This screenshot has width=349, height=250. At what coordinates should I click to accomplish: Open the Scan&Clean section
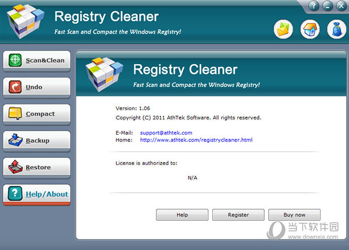[37, 61]
